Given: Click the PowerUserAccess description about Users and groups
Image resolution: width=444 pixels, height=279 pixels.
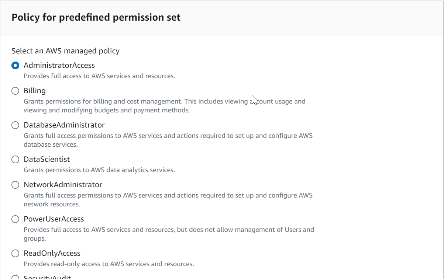Looking at the screenshot, I should pyautogui.click(x=169, y=234).
